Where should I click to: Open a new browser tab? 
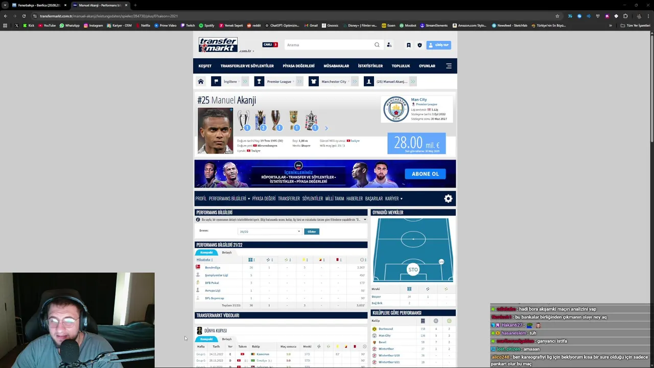135,5
